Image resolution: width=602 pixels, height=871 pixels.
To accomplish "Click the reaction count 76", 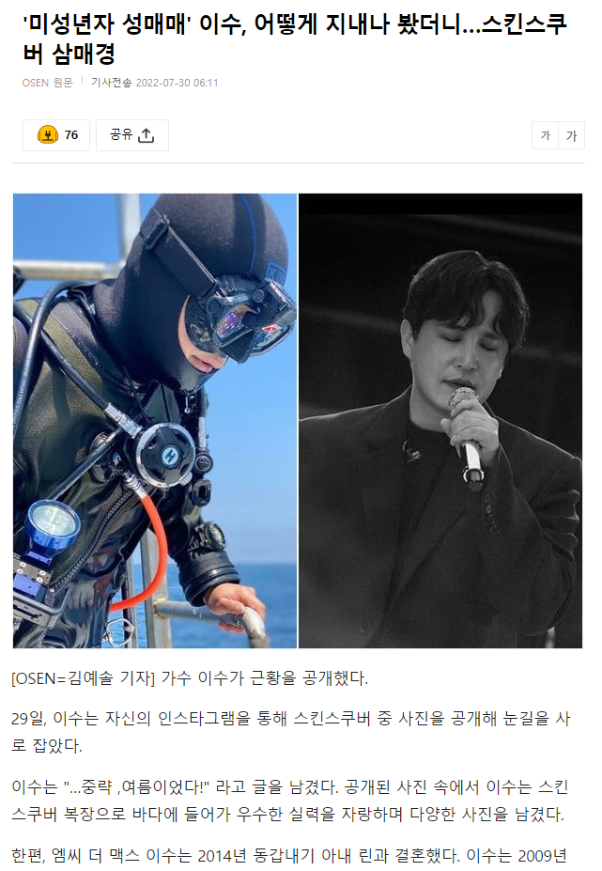I will (71, 135).
